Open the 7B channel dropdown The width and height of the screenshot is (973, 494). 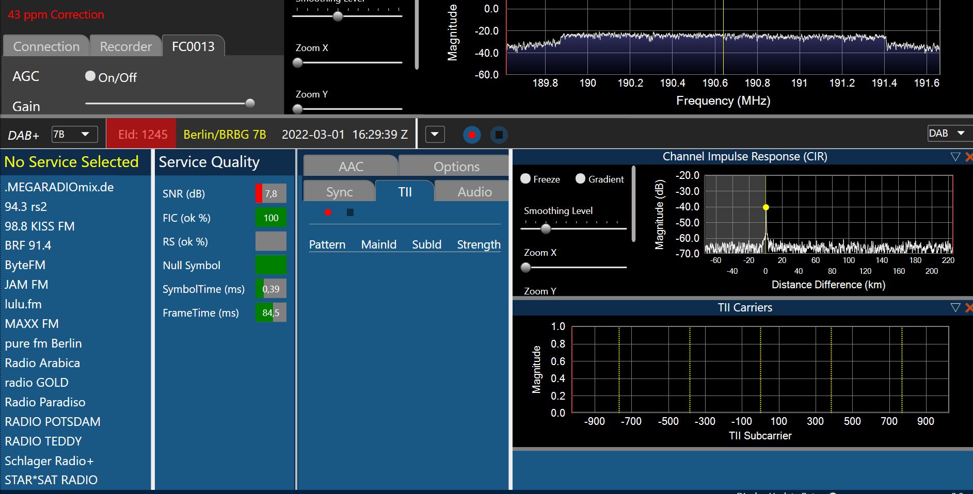[x=74, y=135]
